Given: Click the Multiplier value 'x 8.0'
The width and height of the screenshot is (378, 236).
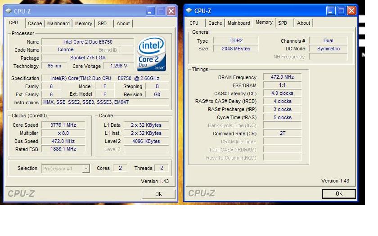Looking at the screenshot, I should tap(63, 133).
